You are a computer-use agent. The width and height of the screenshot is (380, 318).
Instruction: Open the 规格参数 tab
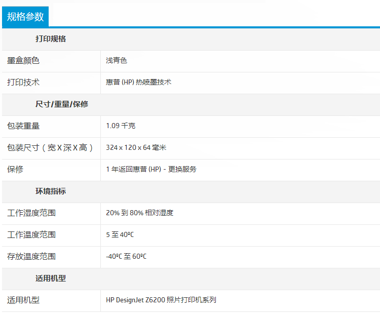coord(25,17)
